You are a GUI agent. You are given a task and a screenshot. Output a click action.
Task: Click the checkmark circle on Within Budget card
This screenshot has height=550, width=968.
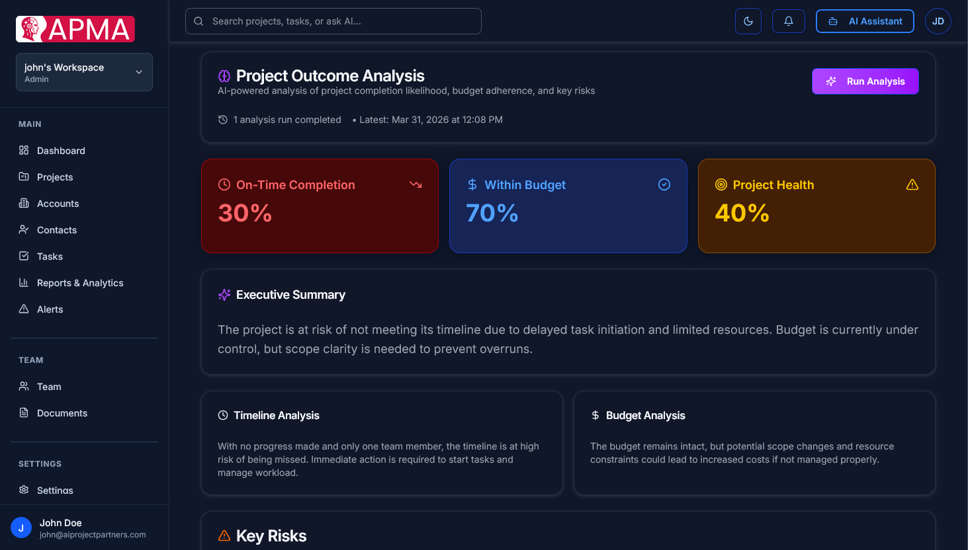point(664,184)
